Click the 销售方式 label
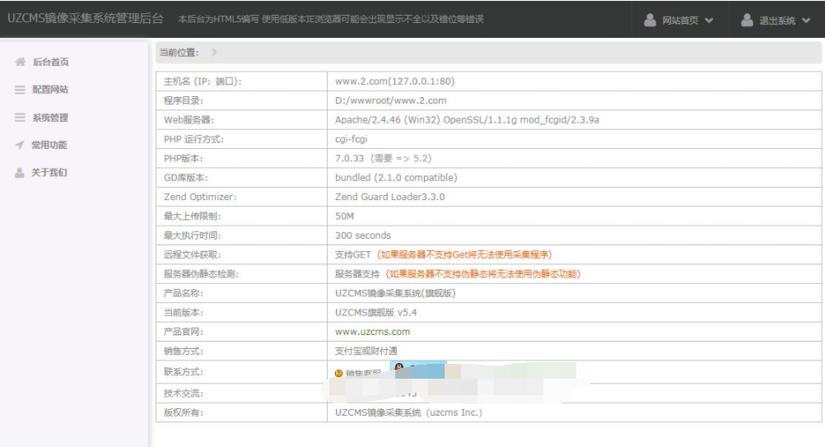Image resolution: width=825 pixels, height=447 pixels. 184,351
